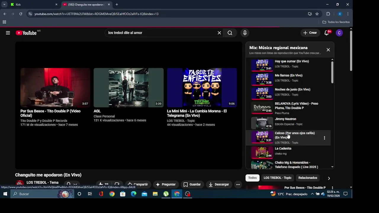Run search with the magnifier button

(230, 33)
